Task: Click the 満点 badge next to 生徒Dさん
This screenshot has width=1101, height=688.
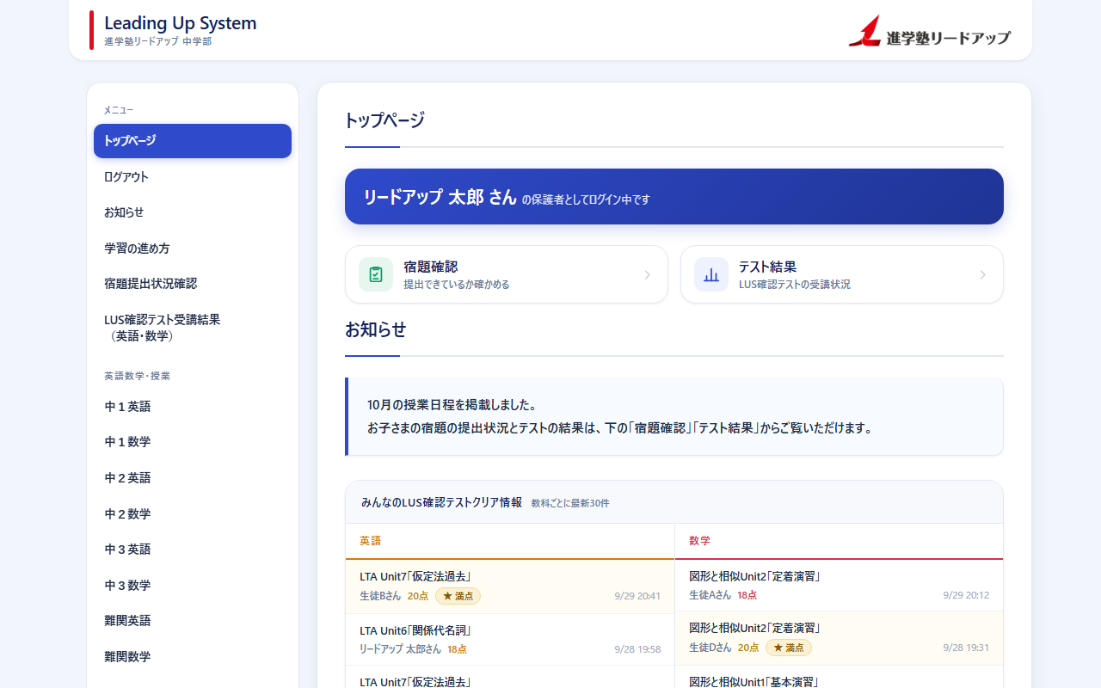Action: tap(789, 648)
